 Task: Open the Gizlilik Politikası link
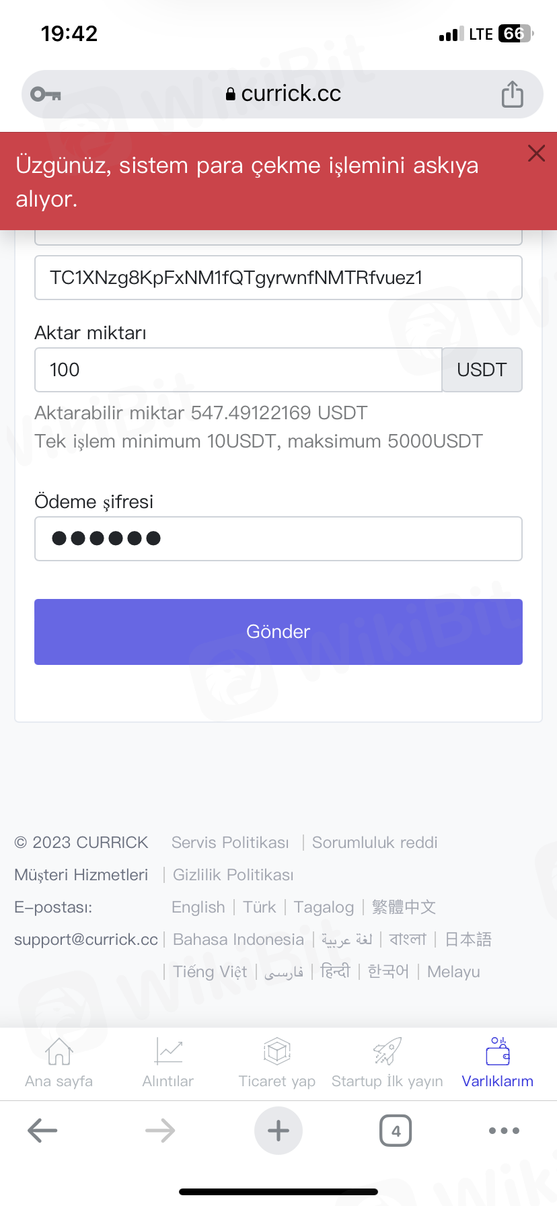pos(233,875)
